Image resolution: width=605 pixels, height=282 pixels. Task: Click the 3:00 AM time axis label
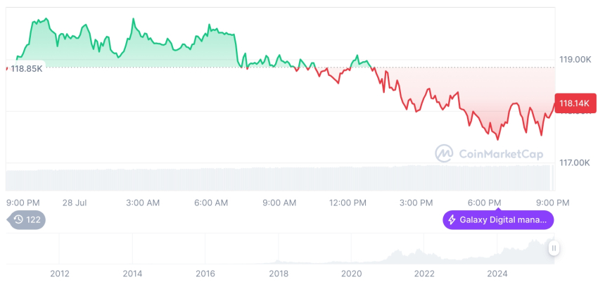pyautogui.click(x=143, y=203)
